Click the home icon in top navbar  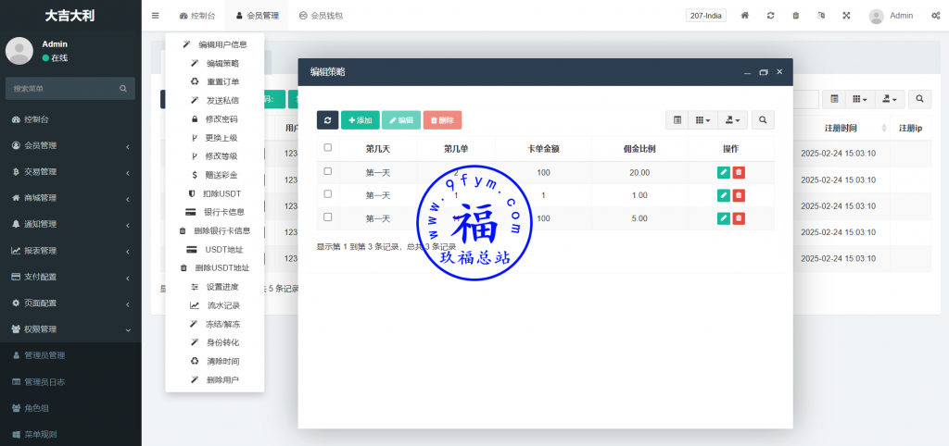pyautogui.click(x=745, y=16)
